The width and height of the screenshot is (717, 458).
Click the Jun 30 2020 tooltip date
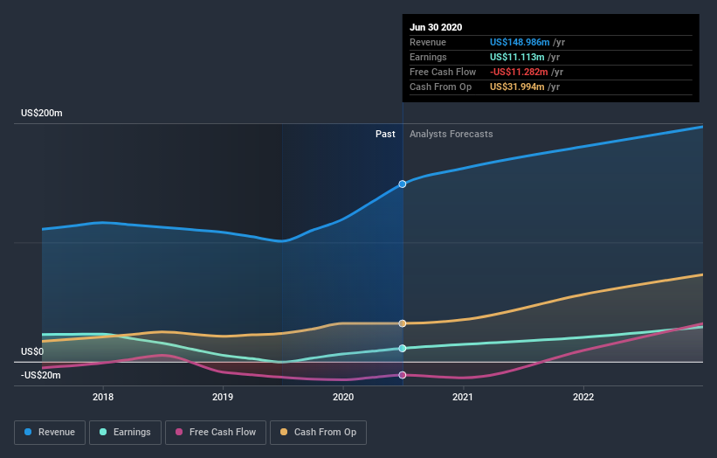point(436,27)
